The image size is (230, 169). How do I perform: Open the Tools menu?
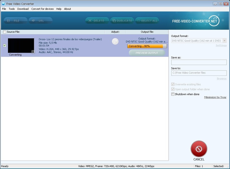click(12, 9)
